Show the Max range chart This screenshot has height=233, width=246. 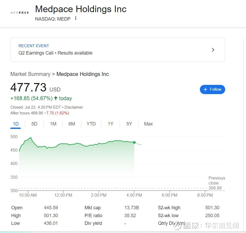tap(148, 124)
